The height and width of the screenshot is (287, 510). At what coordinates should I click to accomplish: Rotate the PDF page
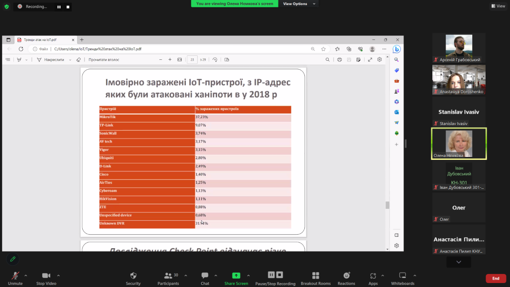pyautogui.click(x=215, y=60)
